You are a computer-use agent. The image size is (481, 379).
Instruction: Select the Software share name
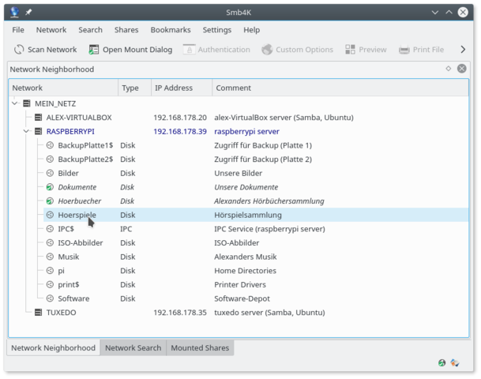(x=73, y=298)
